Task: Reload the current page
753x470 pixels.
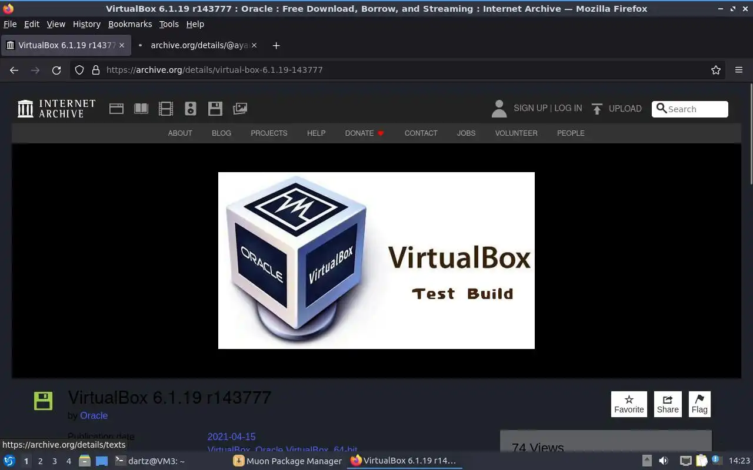Action: pyautogui.click(x=56, y=70)
